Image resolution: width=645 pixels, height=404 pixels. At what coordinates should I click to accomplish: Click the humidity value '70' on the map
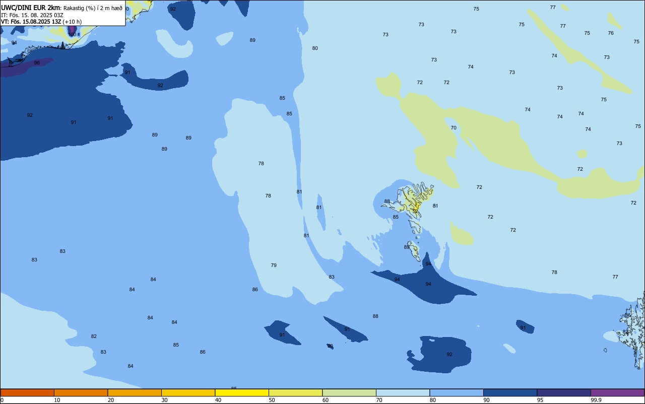click(454, 128)
